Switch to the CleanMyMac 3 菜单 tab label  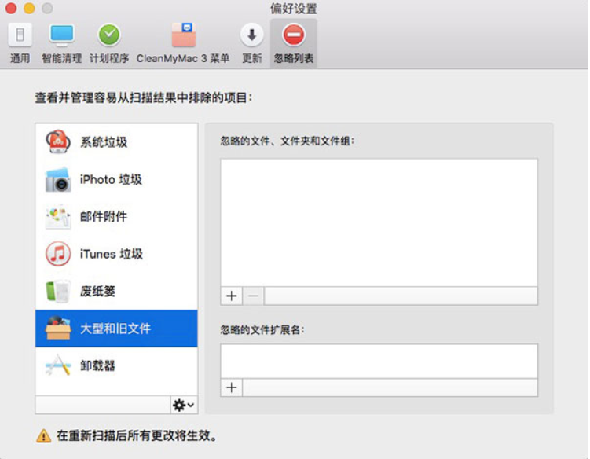(x=183, y=58)
